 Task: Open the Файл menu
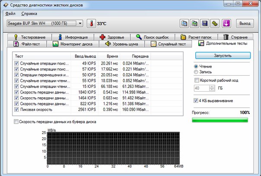10,13
